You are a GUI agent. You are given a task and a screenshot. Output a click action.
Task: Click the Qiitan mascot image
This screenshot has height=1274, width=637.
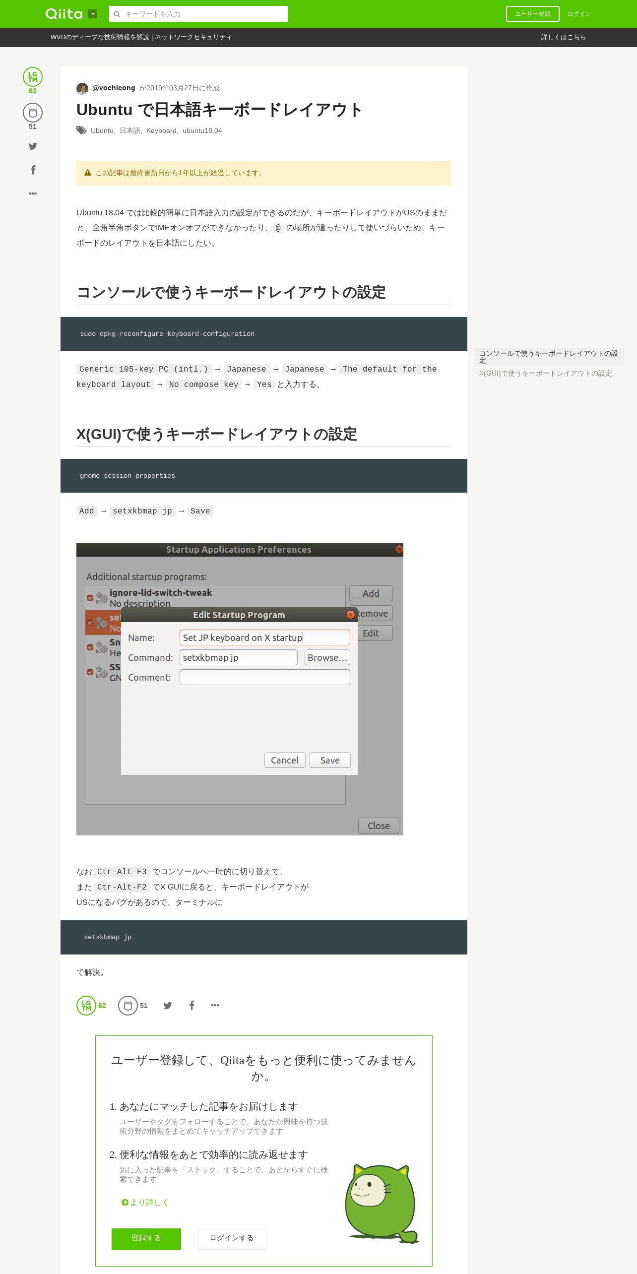[x=381, y=1203]
